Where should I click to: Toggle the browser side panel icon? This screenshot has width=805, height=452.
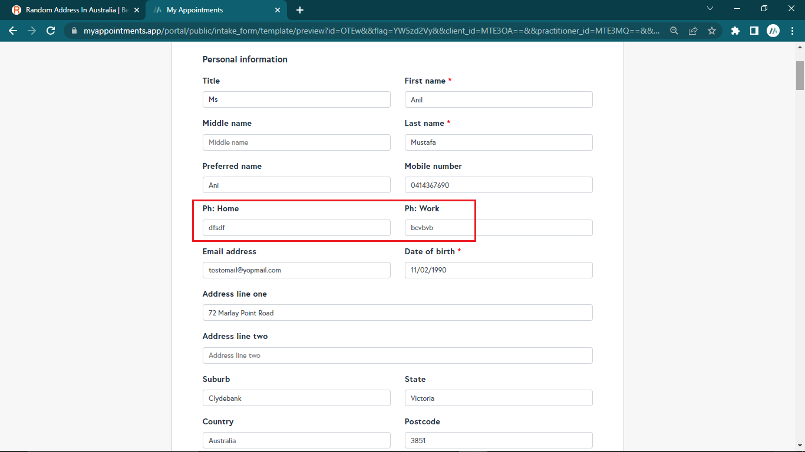click(754, 31)
